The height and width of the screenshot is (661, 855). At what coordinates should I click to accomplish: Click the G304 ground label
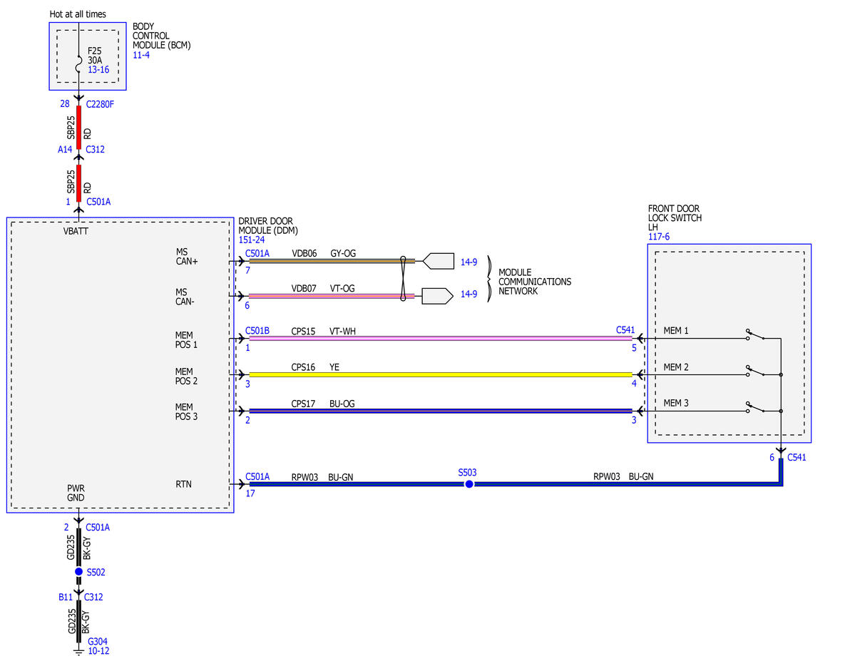pos(98,641)
